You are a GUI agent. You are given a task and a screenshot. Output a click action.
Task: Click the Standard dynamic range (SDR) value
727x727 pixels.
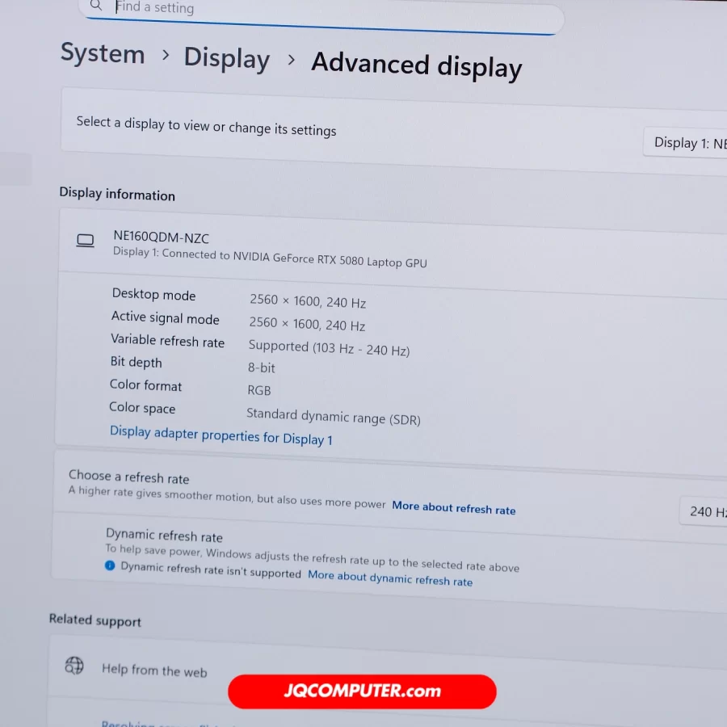coord(333,417)
